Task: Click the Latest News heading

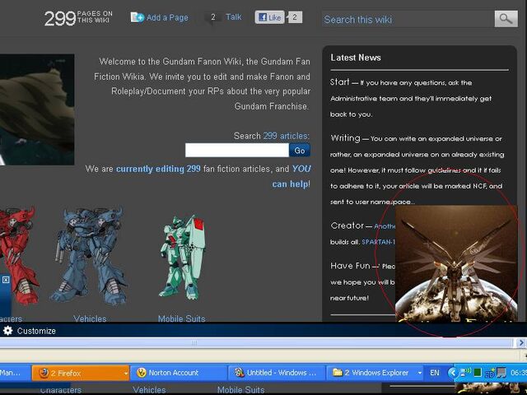Action: pyautogui.click(x=356, y=58)
